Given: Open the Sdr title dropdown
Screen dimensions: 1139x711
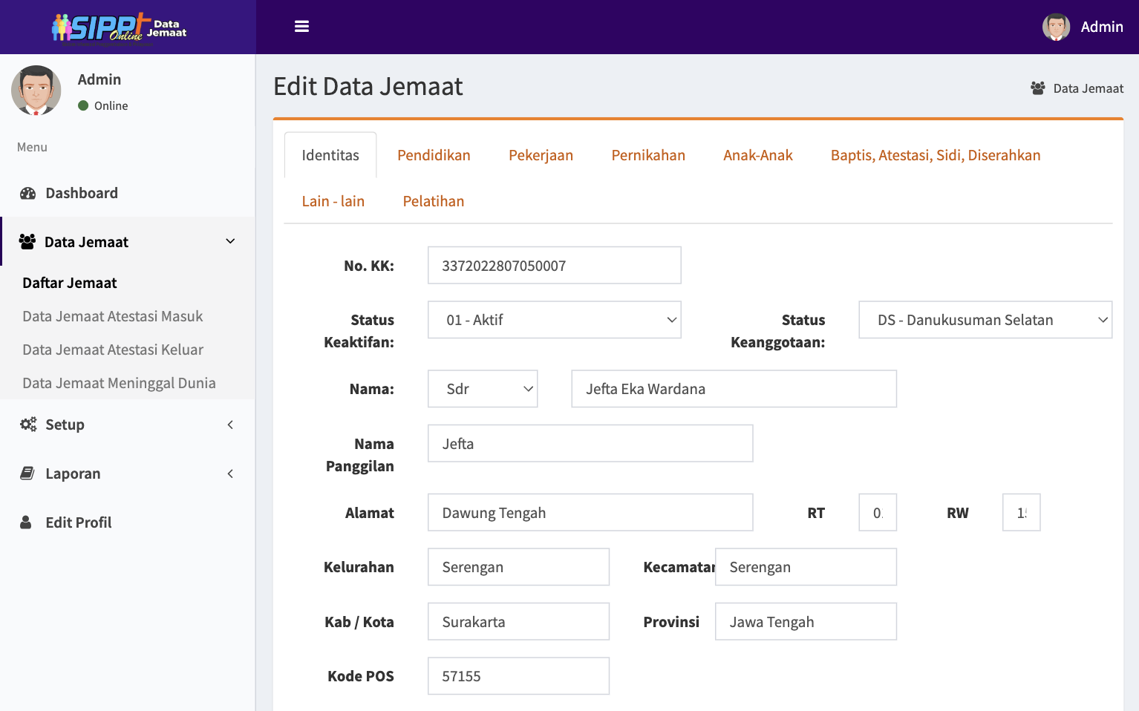Looking at the screenshot, I should [483, 389].
